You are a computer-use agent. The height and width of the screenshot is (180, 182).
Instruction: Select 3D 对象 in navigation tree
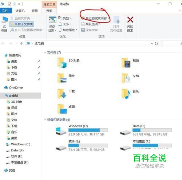point(14,102)
